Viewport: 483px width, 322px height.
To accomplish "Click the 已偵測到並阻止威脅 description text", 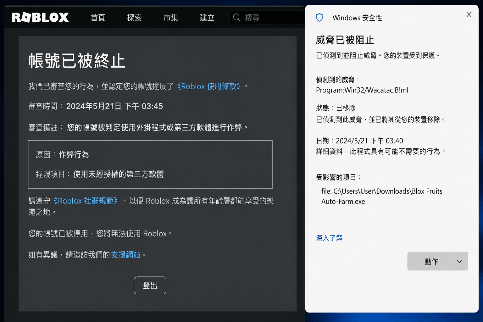I will click(x=378, y=56).
